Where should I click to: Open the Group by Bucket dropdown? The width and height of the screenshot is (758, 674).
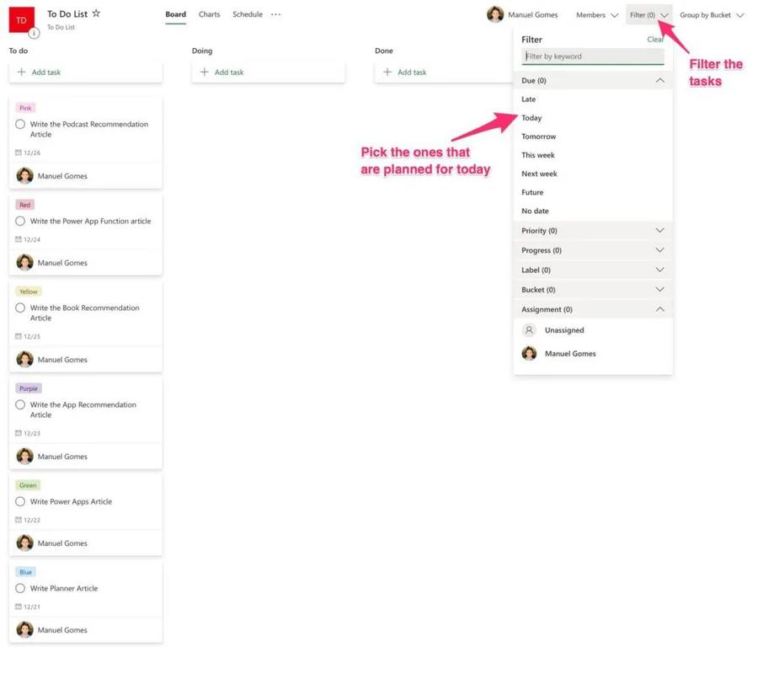click(x=712, y=15)
